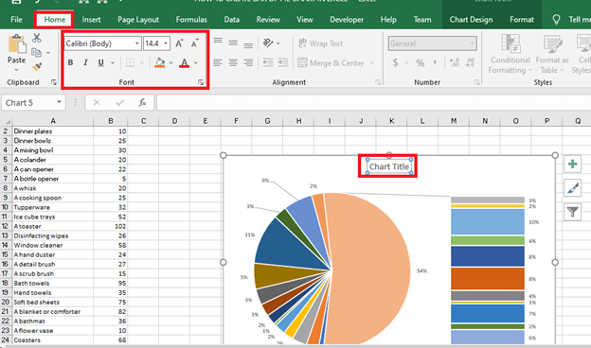
Task: Expand fill color dropdown arrow
Action: [x=170, y=62]
